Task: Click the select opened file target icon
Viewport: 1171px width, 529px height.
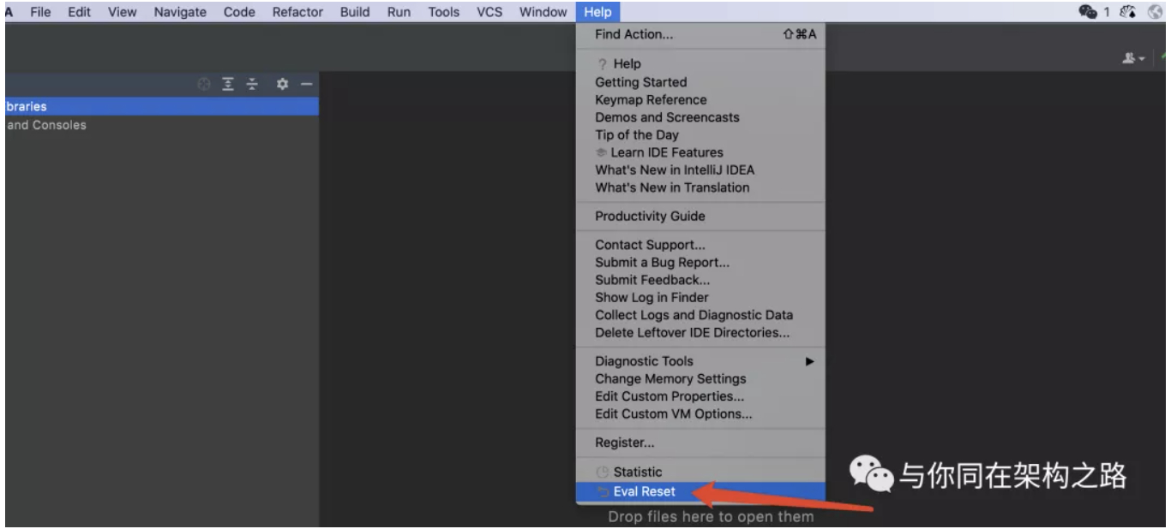Action: (204, 84)
